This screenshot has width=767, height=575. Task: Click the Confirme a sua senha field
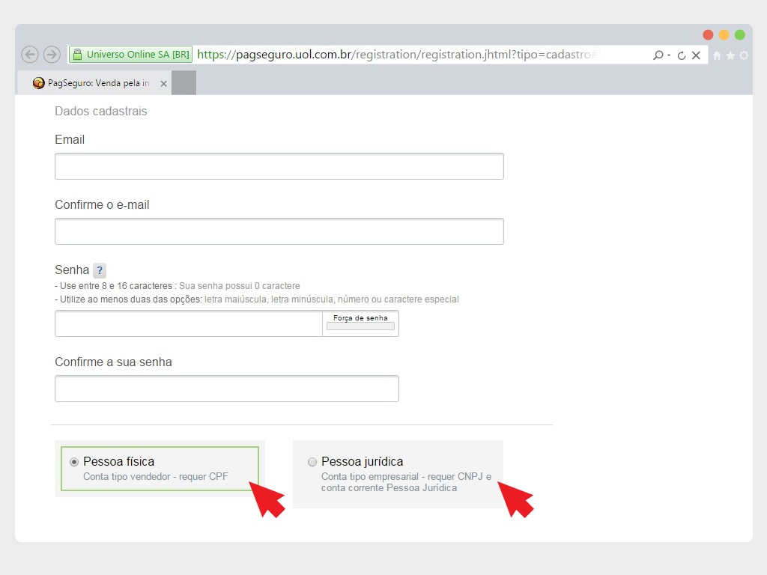pos(227,389)
